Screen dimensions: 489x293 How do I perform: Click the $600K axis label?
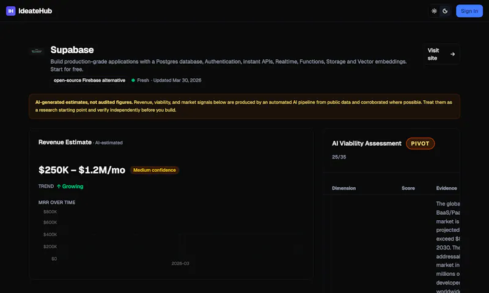pos(50,223)
